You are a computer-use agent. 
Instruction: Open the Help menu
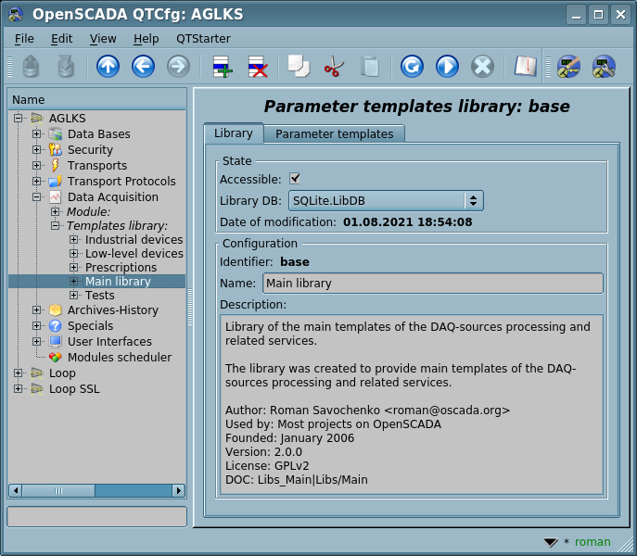pyautogui.click(x=146, y=39)
